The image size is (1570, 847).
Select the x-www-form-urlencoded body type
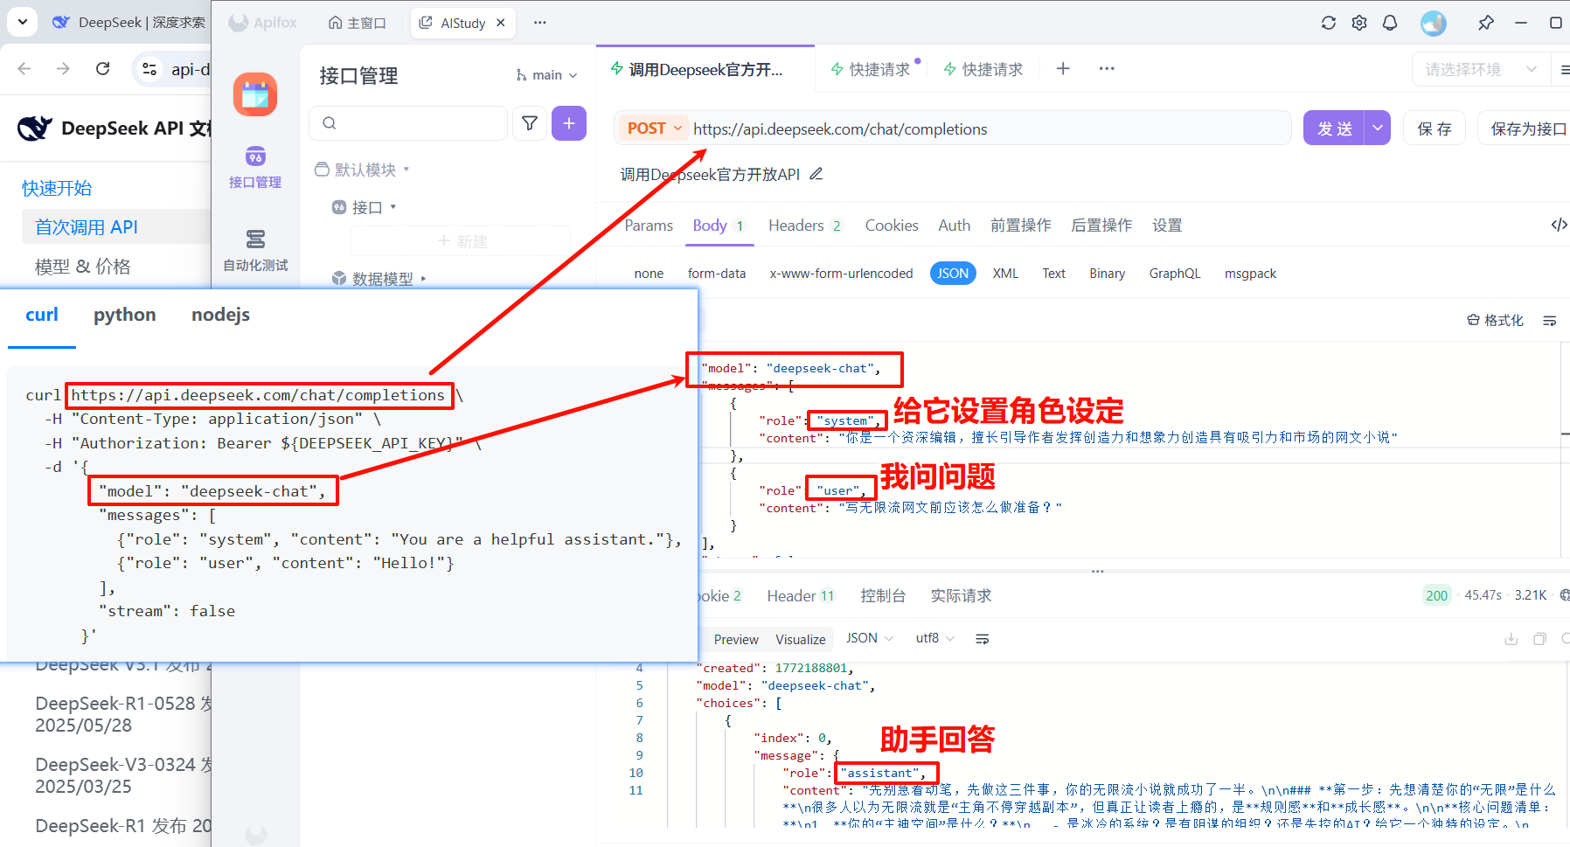841,274
